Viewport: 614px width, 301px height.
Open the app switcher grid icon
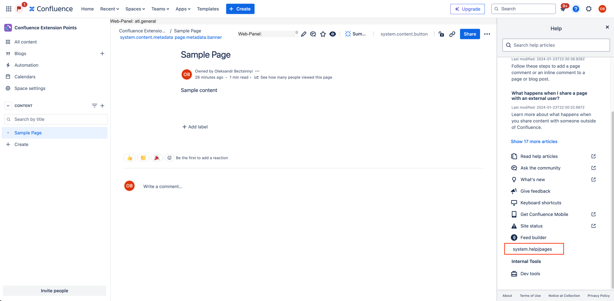pyautogui.click(x=9, y=9)
